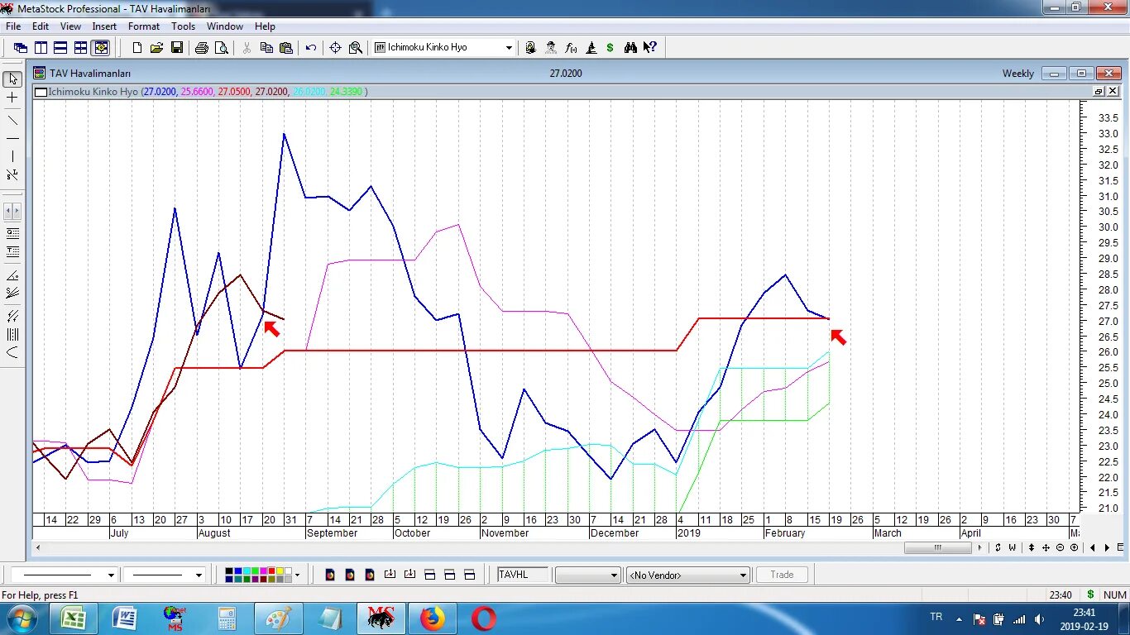The width and height of the screenshot is (1130, 635).
Task: Tile windows in columns layout icon
Action: pyautogui.click(x=41, y=48)
